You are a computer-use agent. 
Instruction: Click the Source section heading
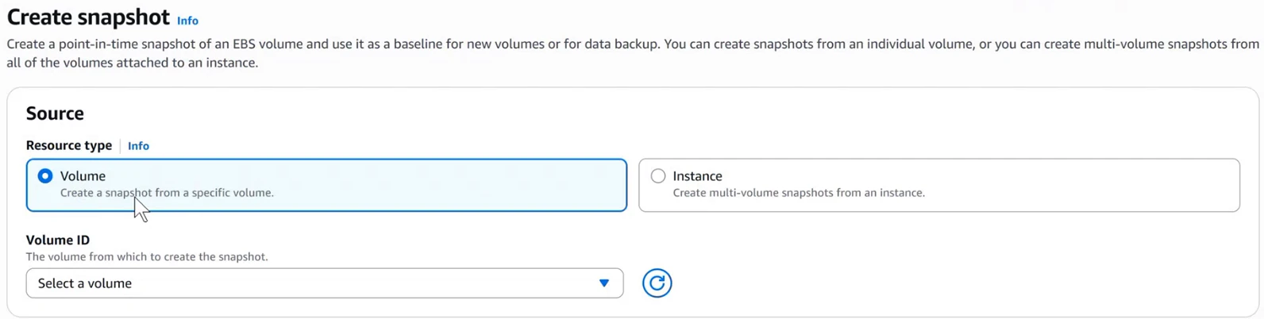click(x=55, y=113)
